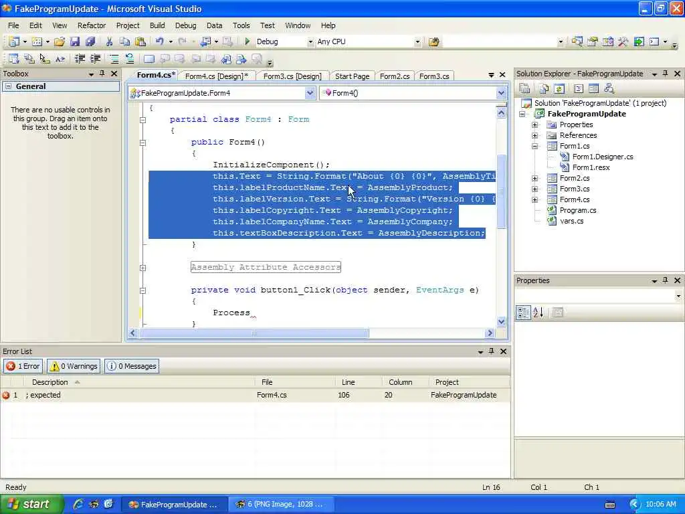The image size is (685, 514).
Task: Toggle the 0 Warnings filter button
Action: point(74,366)
